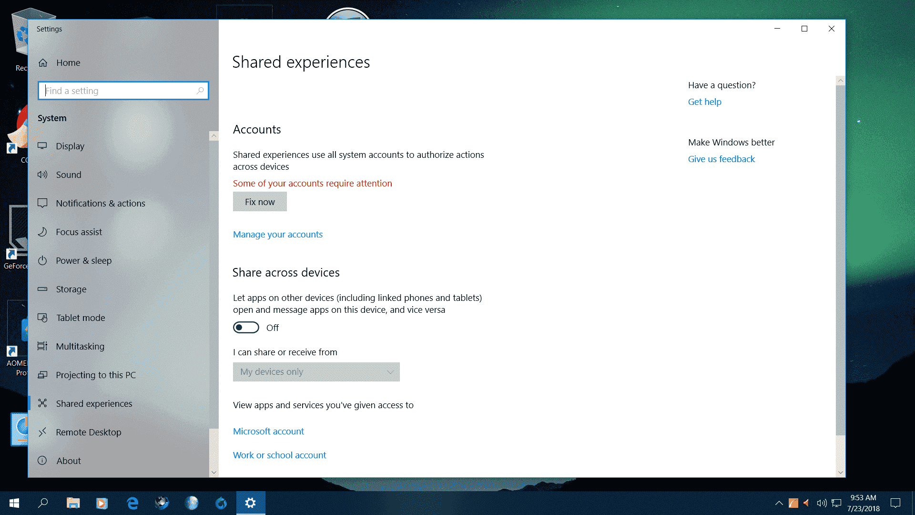The image size is (915, 515).
Task: Select Display in the System menu
Action: 70,146
